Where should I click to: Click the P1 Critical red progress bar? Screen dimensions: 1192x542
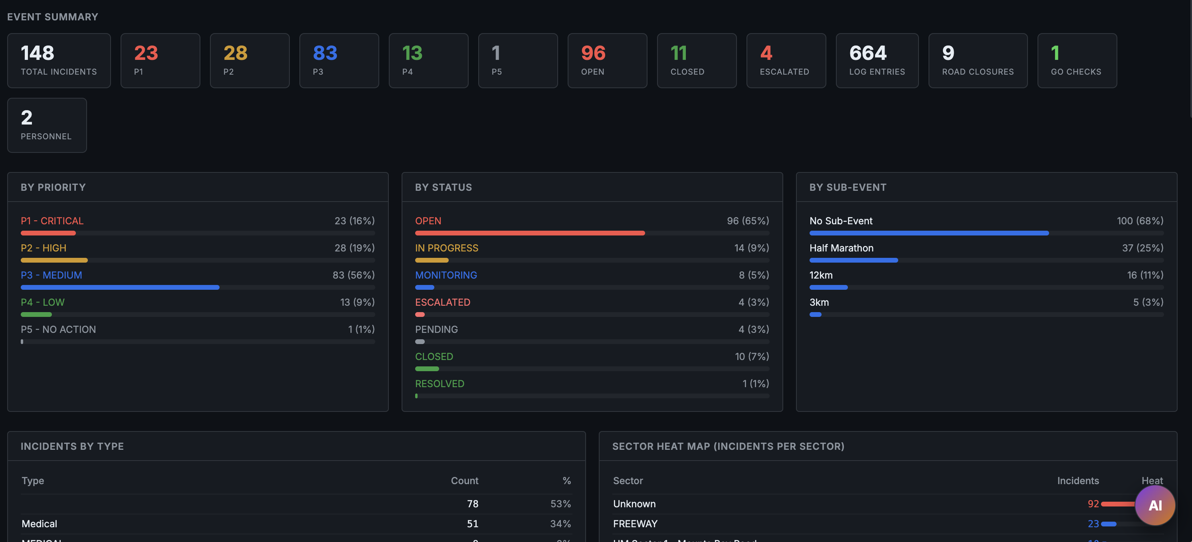click(x=48, y=233)
